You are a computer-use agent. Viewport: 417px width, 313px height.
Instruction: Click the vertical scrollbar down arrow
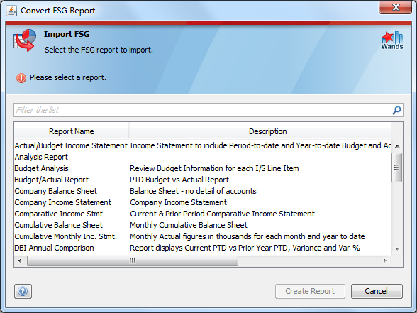tap(397, 248)
